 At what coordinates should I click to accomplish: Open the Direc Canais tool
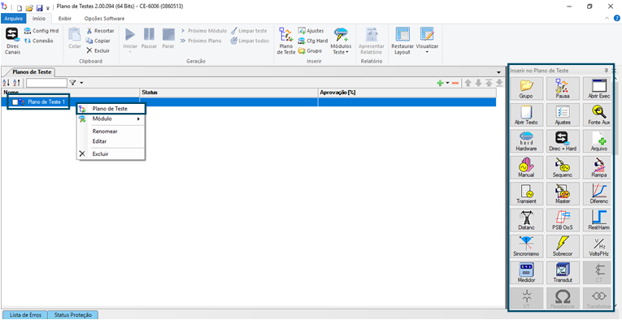pyautogui.click(x=12, y=41)
